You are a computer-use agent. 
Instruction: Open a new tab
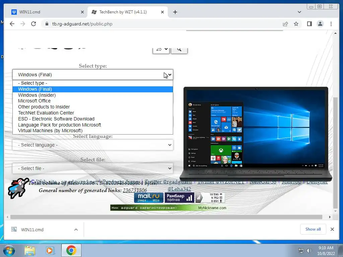tap(175, 12)
